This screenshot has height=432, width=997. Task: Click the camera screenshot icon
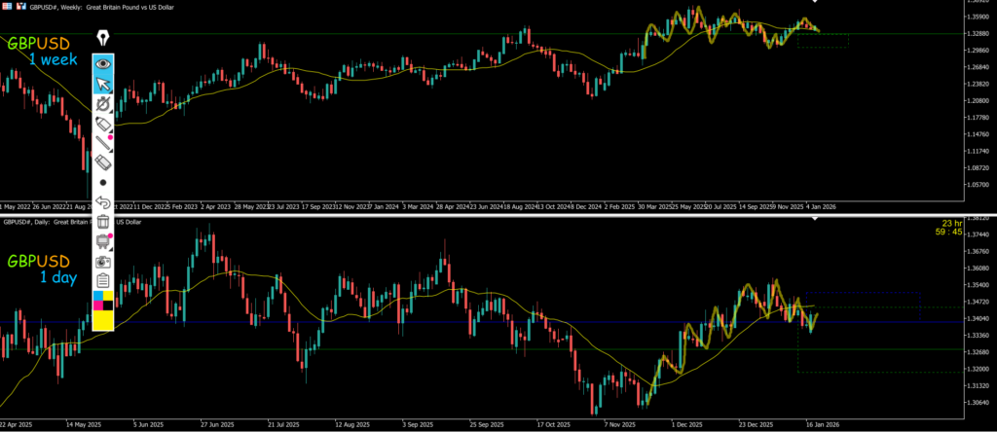[x=103, y=262]
